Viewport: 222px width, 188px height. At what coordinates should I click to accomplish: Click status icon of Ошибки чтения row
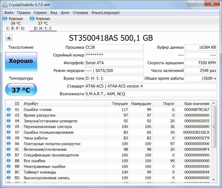coord(9,109)
